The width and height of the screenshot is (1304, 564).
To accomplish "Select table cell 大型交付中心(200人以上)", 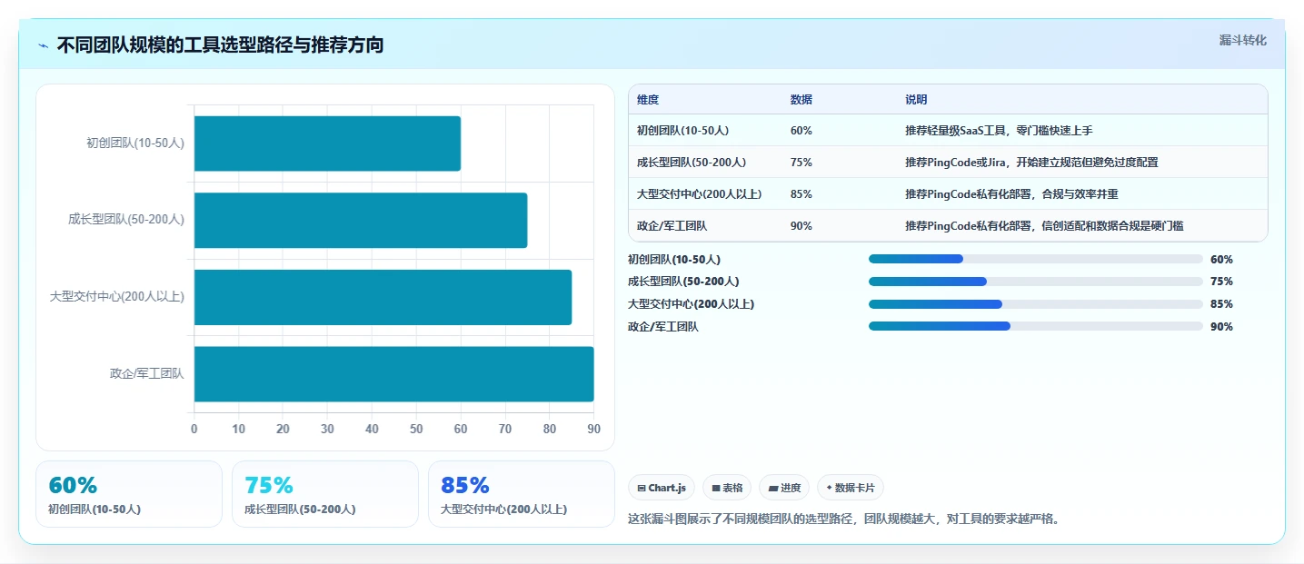I will (699, 194).
